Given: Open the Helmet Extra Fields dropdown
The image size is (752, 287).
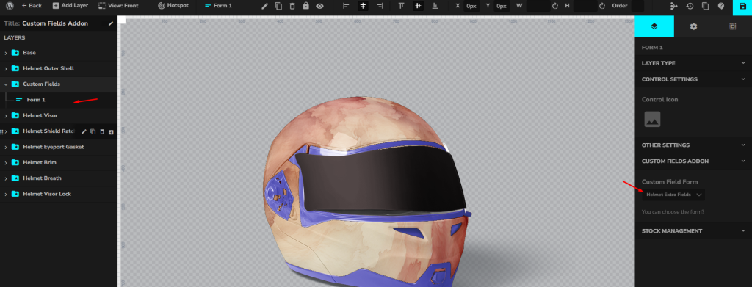Looking at the screenshot, I should (673, 195).
